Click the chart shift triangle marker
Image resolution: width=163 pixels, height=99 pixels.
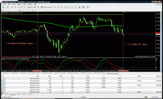125,12
